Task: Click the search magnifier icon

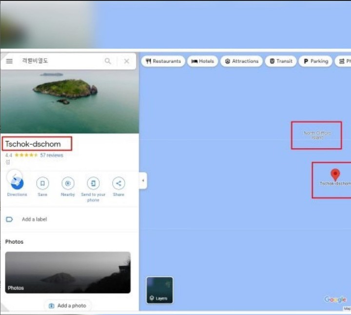Action: 108,61
